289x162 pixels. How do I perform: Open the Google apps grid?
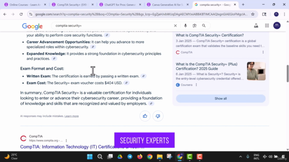(x=267, y=26)
